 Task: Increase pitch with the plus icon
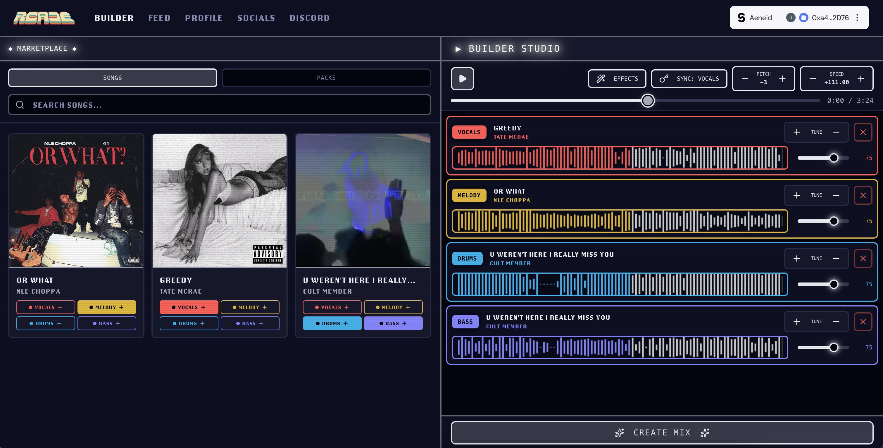pyautogui.click(x=782, y=79)
